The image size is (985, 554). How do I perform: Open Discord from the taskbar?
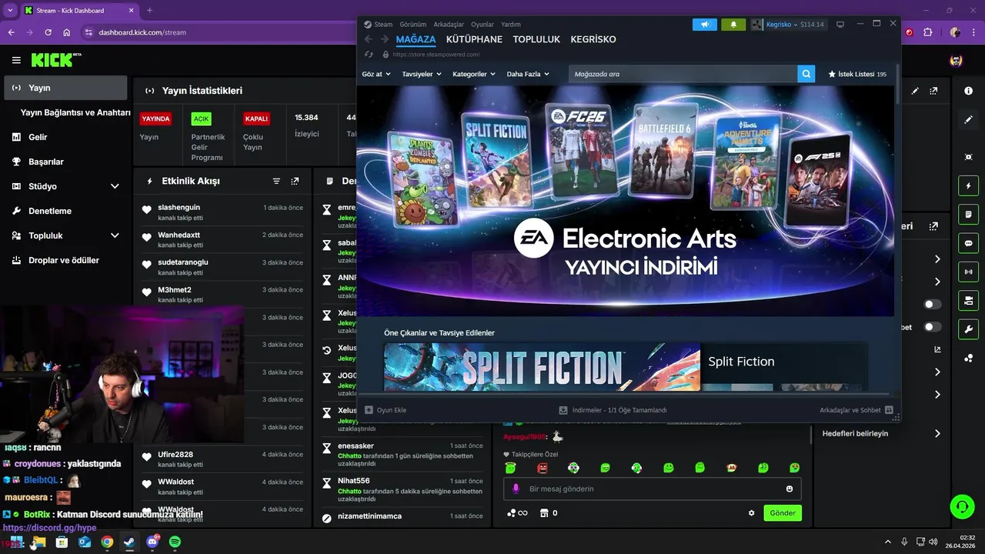152,542
